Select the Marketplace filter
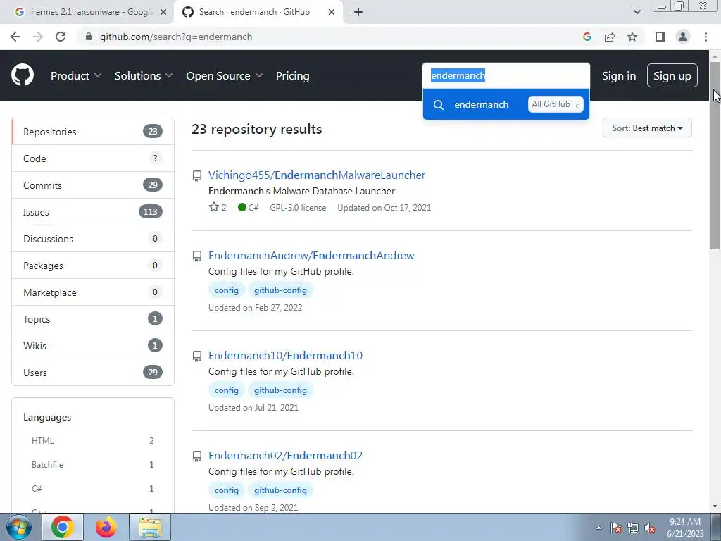721x541 pixels. [x=93, y=292]
